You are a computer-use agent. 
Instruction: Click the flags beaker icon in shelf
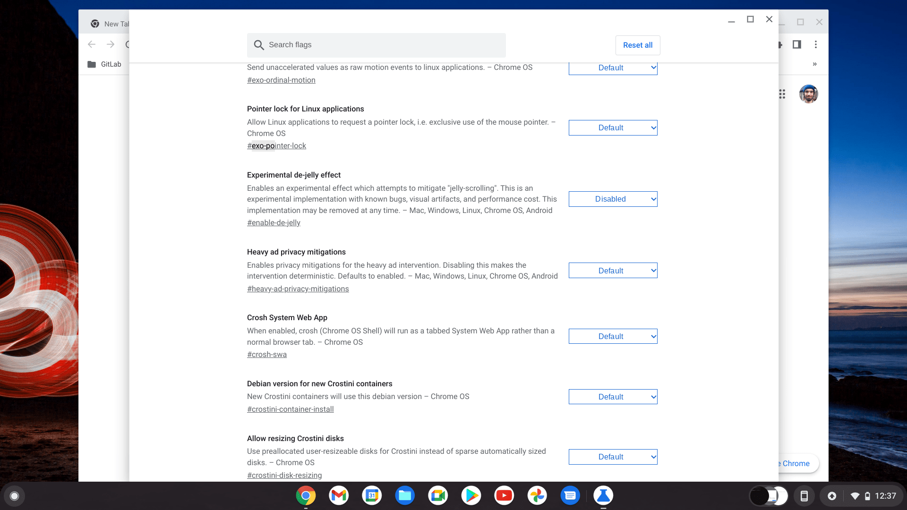coord(603,496)
